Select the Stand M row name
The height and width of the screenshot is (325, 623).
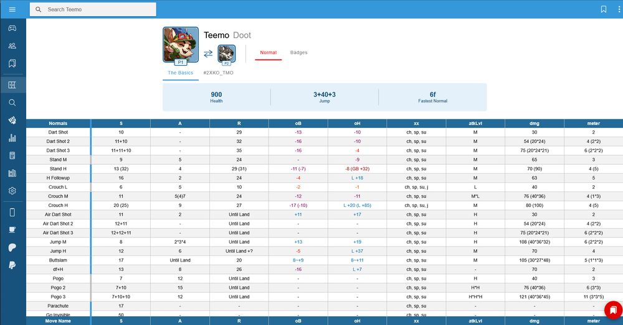point(58,160)
